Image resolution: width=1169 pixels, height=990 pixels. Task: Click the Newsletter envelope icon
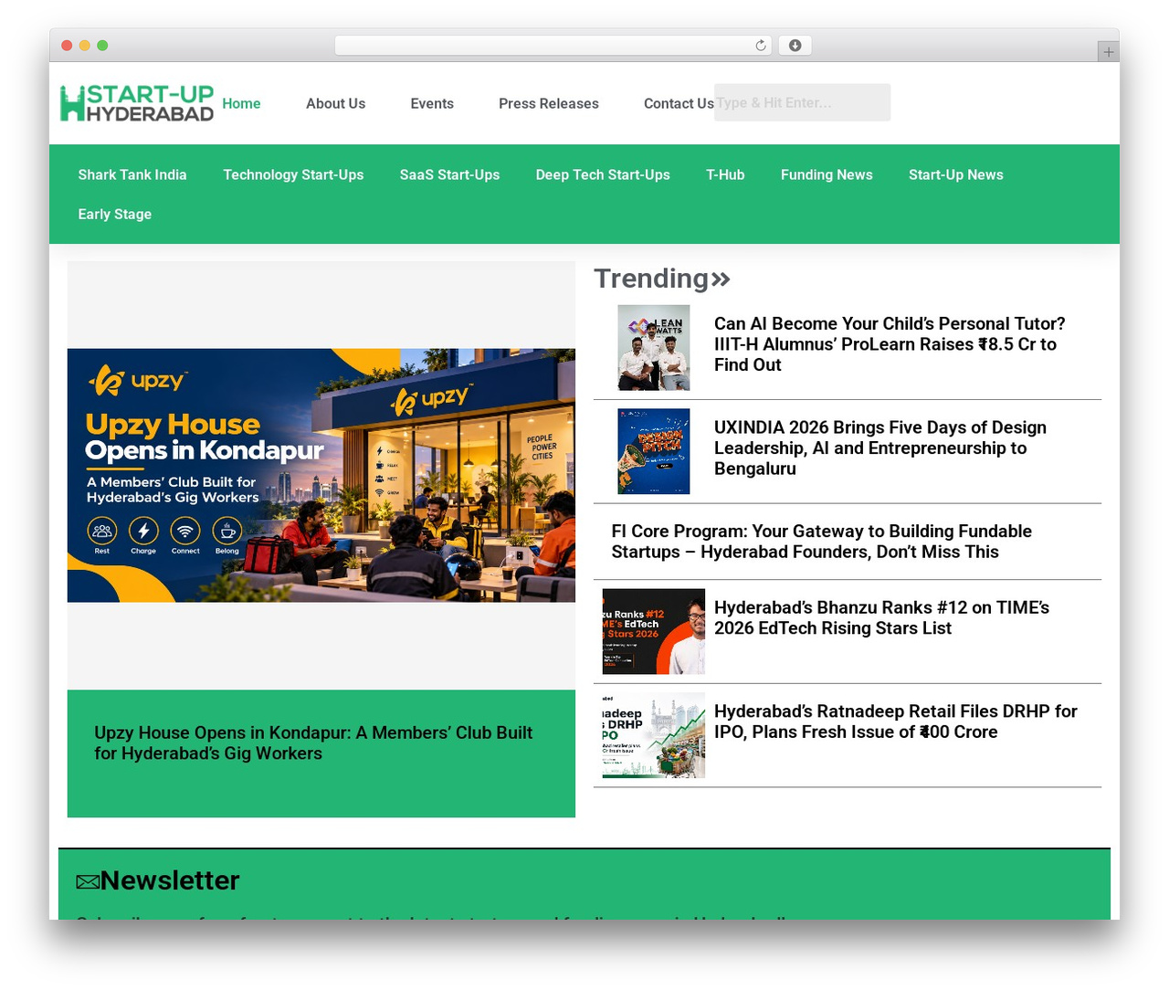88,881
